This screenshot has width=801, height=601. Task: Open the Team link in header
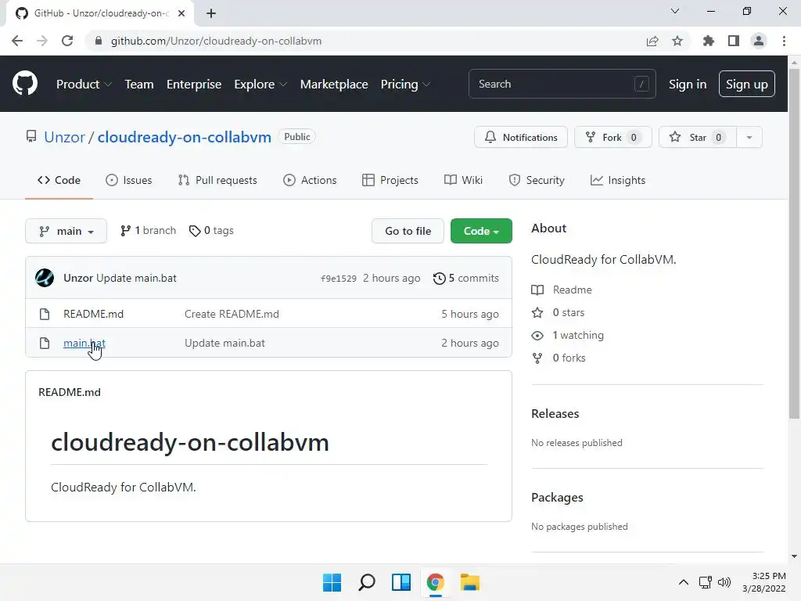[139, 85]
